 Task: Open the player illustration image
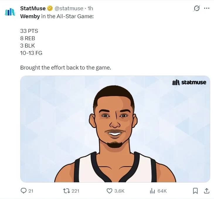click(x=115, y=129)
